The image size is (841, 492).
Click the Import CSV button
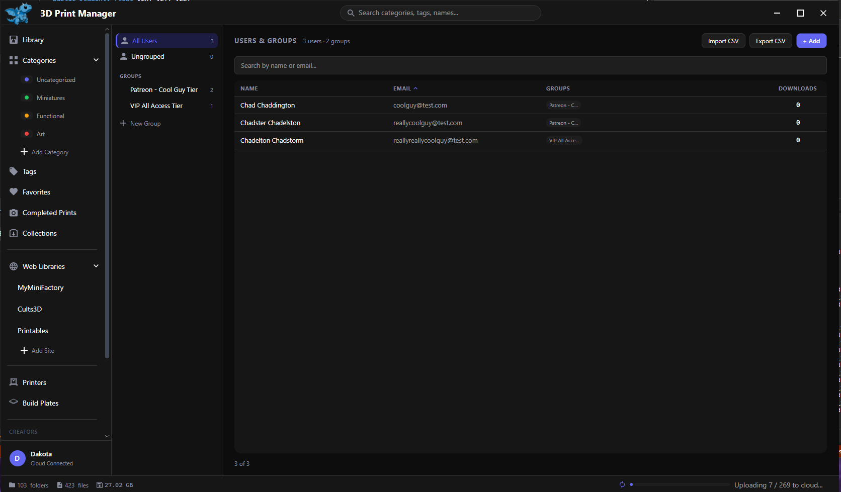point(723,41)
